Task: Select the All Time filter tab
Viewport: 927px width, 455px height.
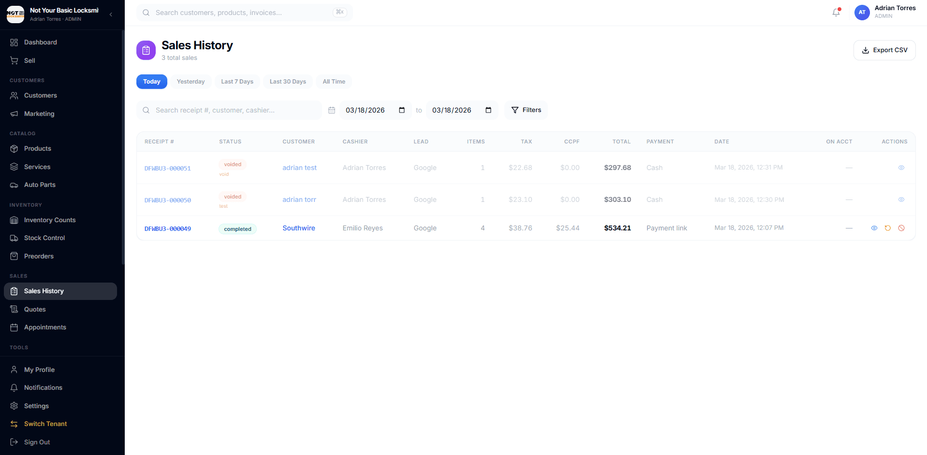Action: click(334, 81)
